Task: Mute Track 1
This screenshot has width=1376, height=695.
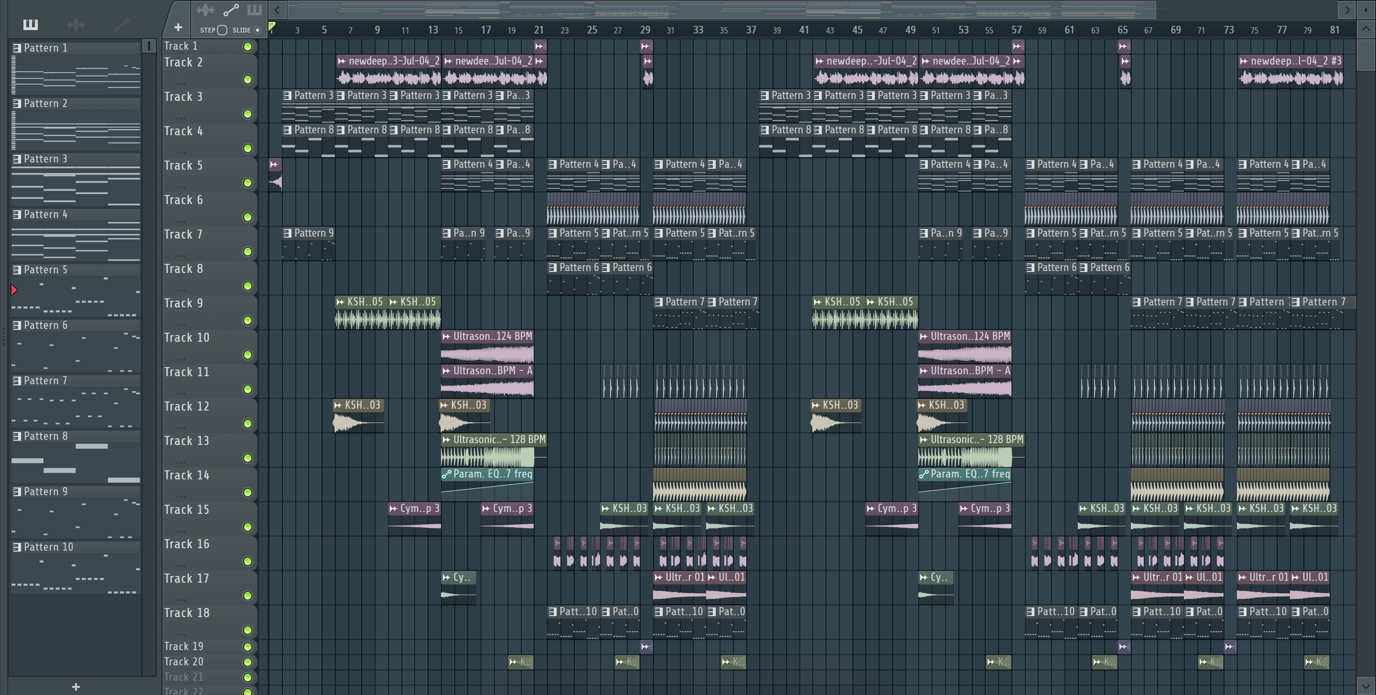Action: [x=248, y=46]
